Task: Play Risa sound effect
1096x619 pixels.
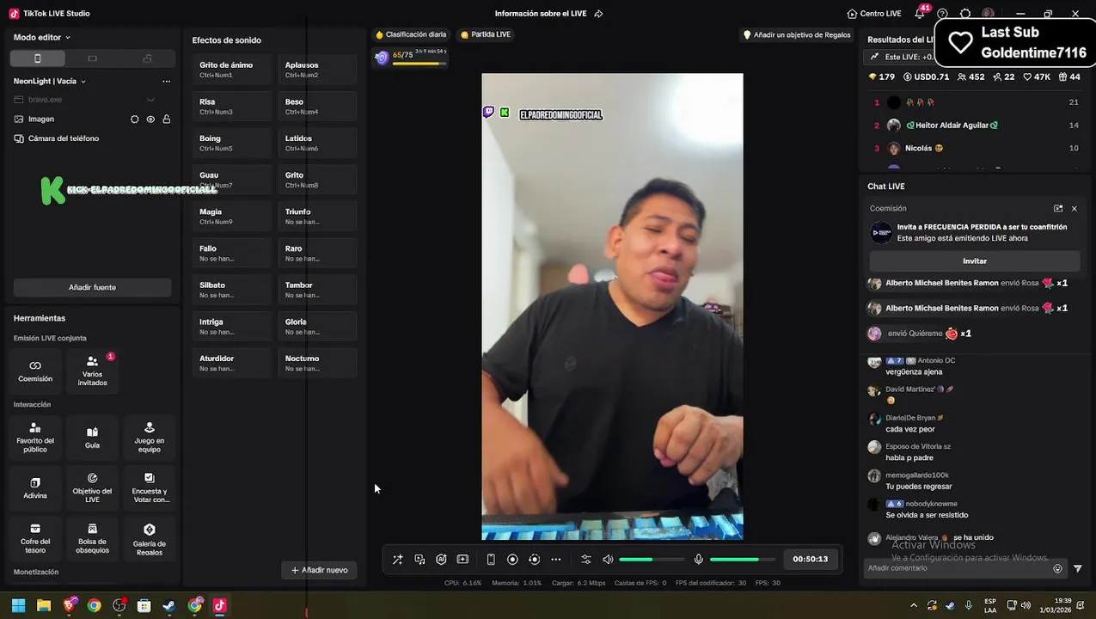Action: (x=232, y=107)
